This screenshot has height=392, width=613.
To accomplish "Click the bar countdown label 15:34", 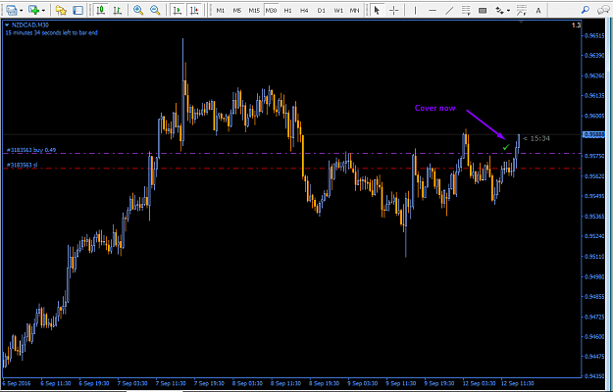I will [536, 138].
